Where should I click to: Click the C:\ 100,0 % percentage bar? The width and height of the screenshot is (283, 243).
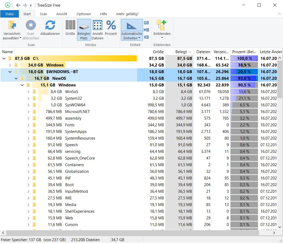(244, 58)
